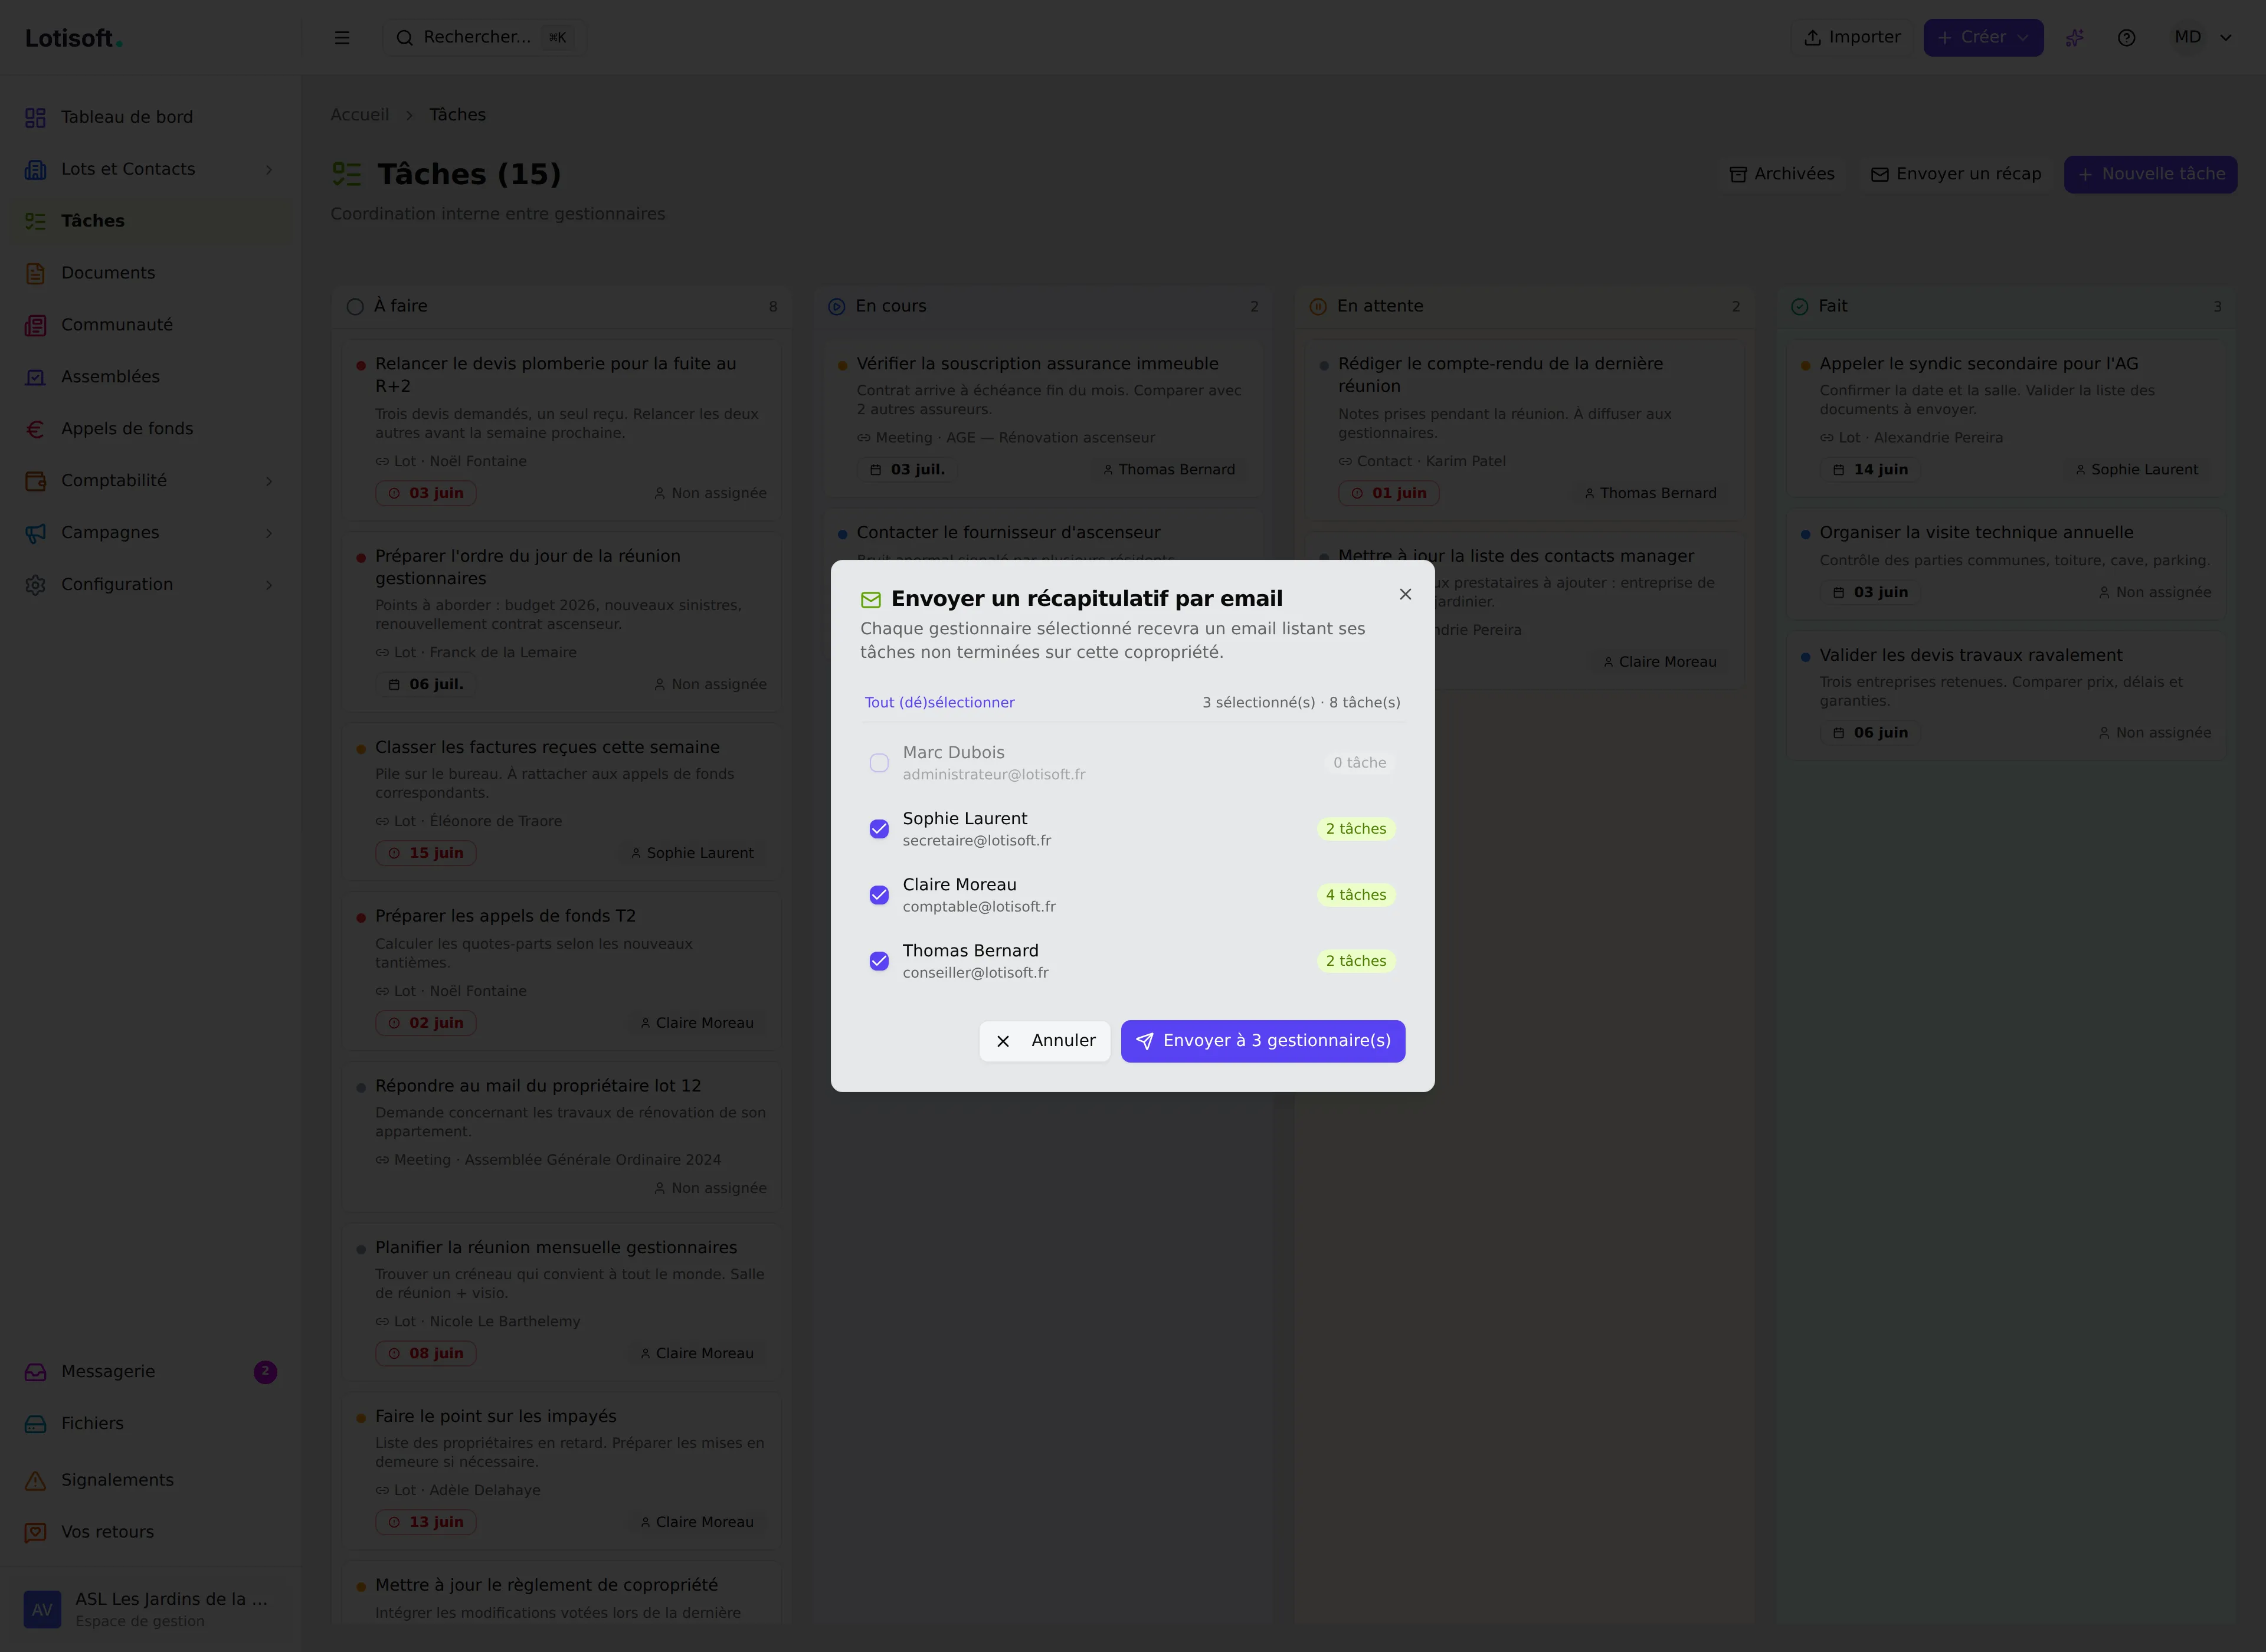Expand Lots et Contacts chevron
The image size is (2266, 1652).
[268, 170]
